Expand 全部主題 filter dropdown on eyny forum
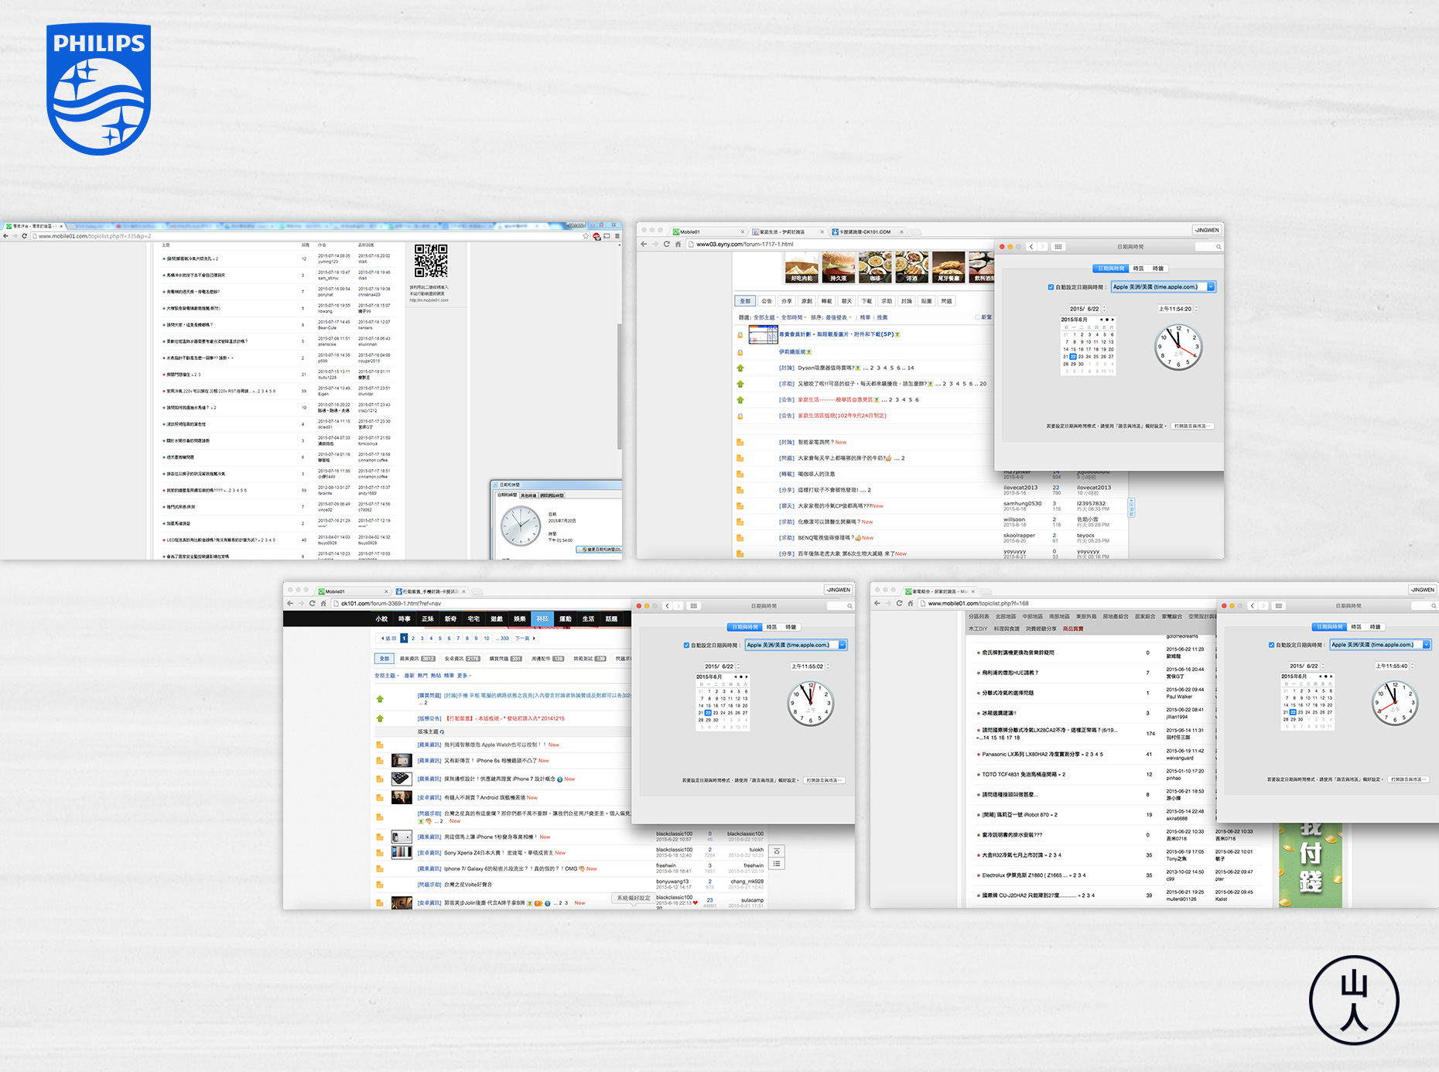 coord(765,317)
